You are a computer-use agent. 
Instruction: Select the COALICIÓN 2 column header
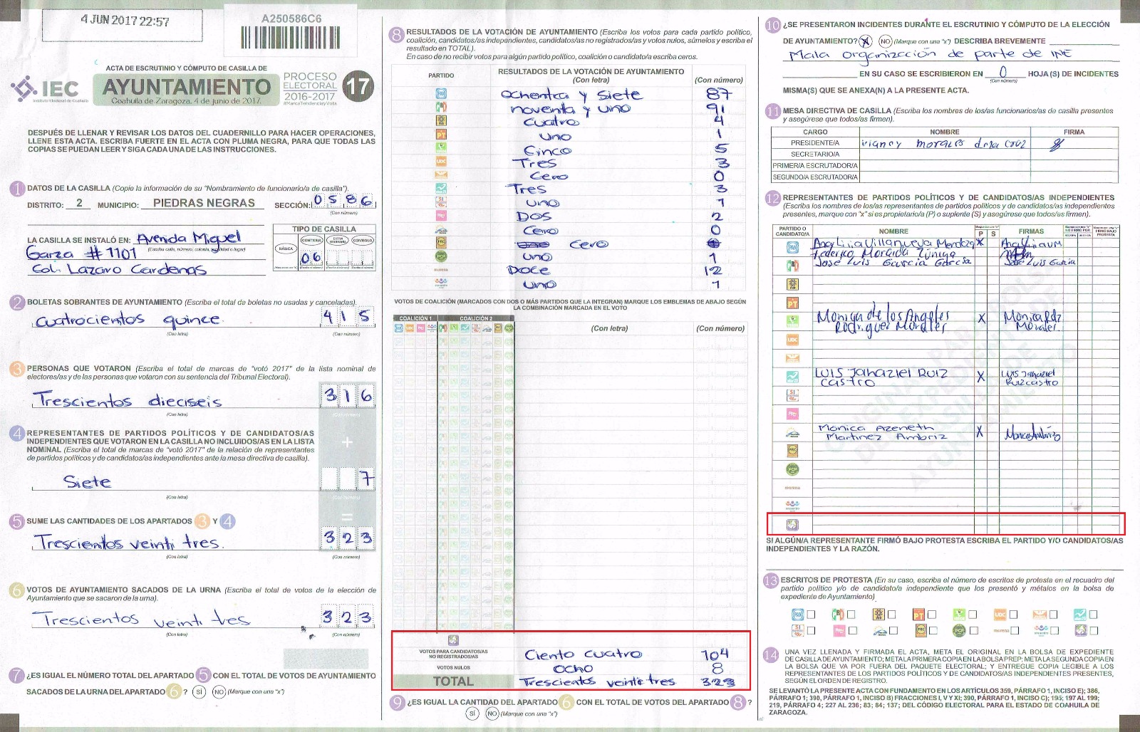(x=476, y=318)
